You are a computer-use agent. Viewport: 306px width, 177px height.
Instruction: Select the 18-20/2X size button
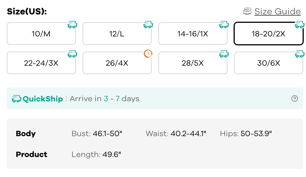click(268, 34)
